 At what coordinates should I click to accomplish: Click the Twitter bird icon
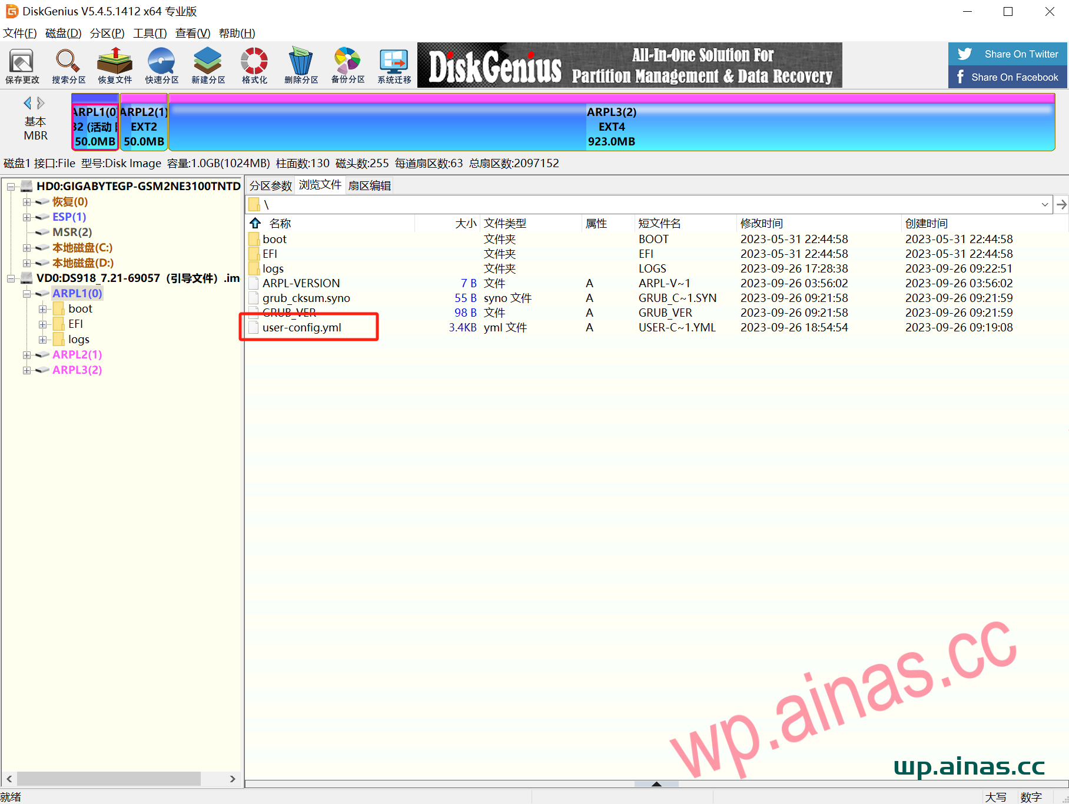point(965,54)
